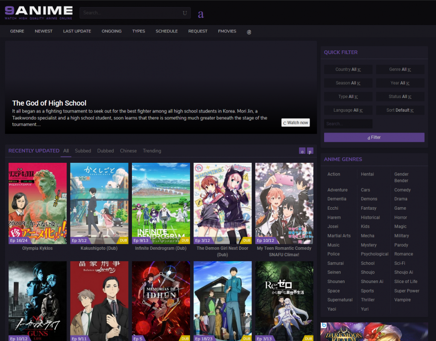Open the Year filter dropdown
Screen dimensions: 436x341
[400, 83]
